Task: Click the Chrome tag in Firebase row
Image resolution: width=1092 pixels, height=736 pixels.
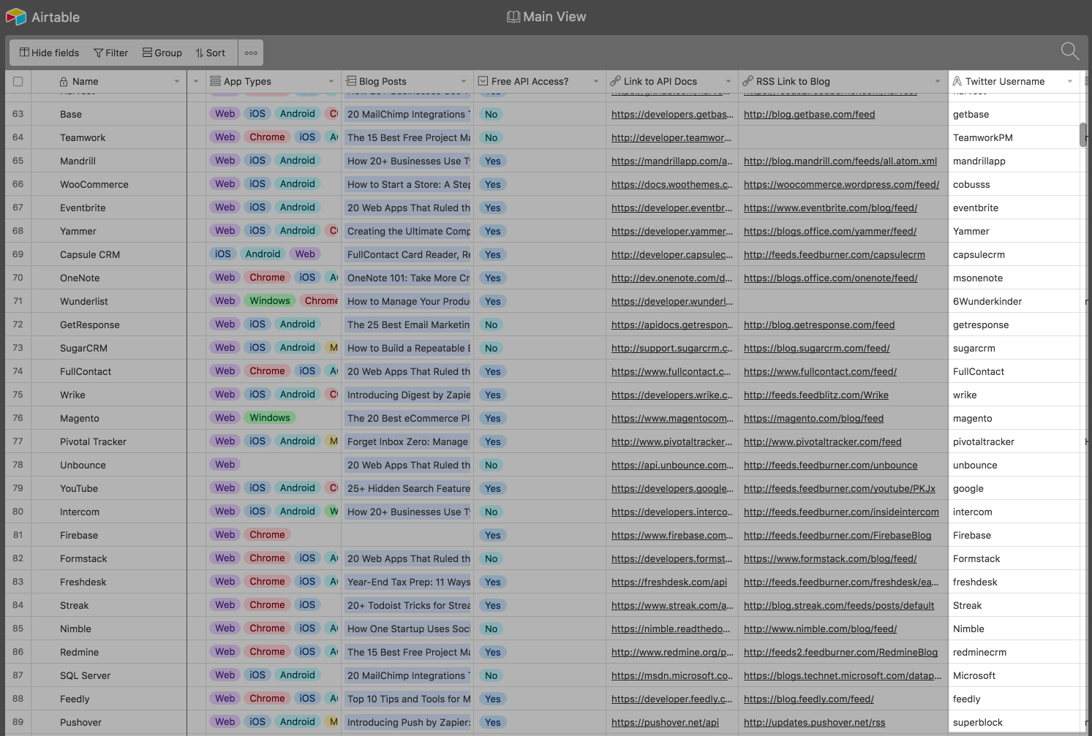Action: click(x=267, y=535)
